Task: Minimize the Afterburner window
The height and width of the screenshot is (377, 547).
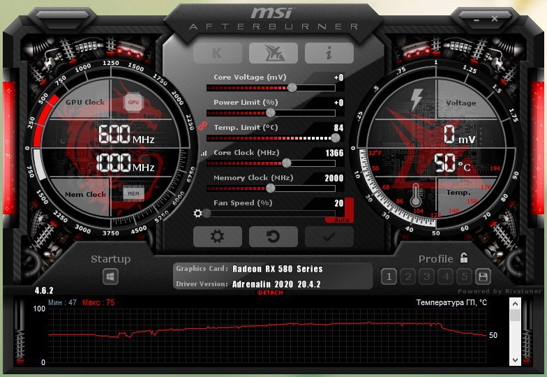Action: pos(477,20)
